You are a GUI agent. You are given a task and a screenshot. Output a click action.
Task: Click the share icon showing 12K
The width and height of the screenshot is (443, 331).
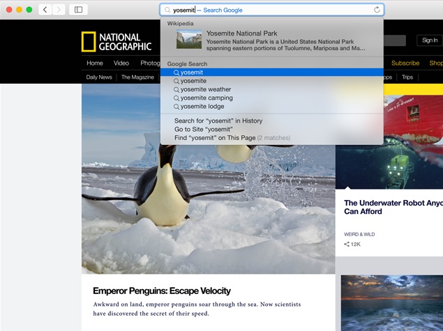(x=347, y=245)
